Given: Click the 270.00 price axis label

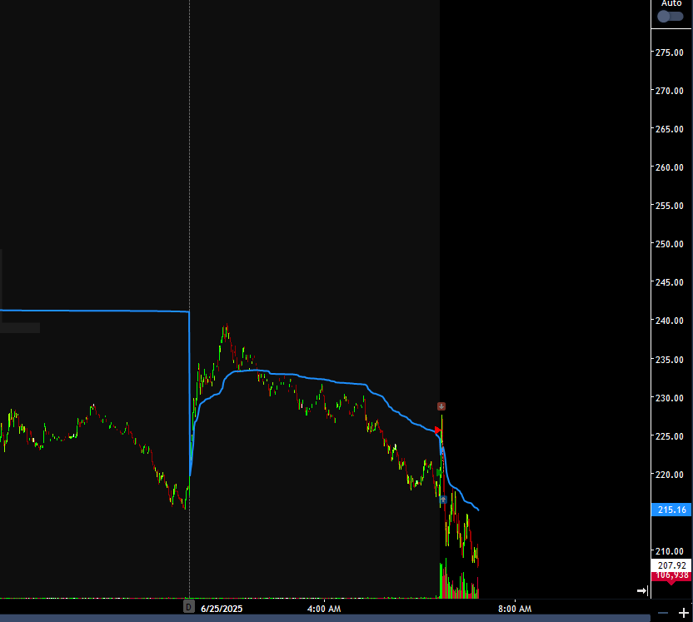Looking at the screenshot, I should click(x=669, y=91).
